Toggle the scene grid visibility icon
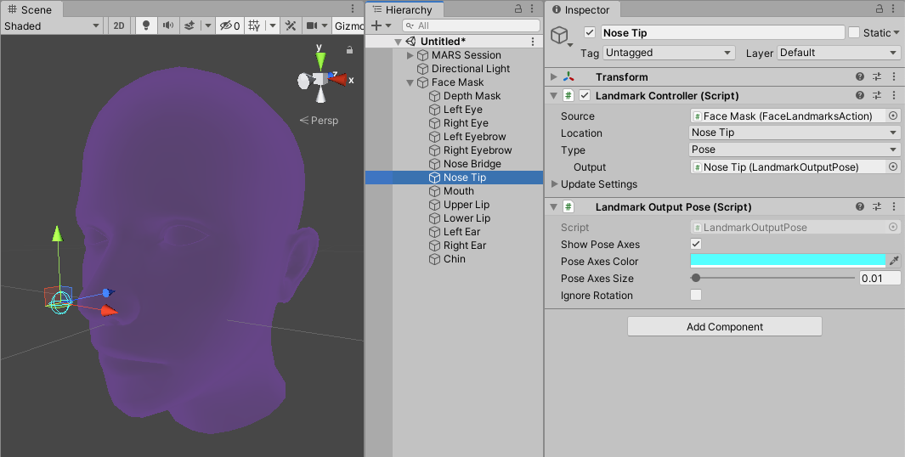 click(253, 25)
